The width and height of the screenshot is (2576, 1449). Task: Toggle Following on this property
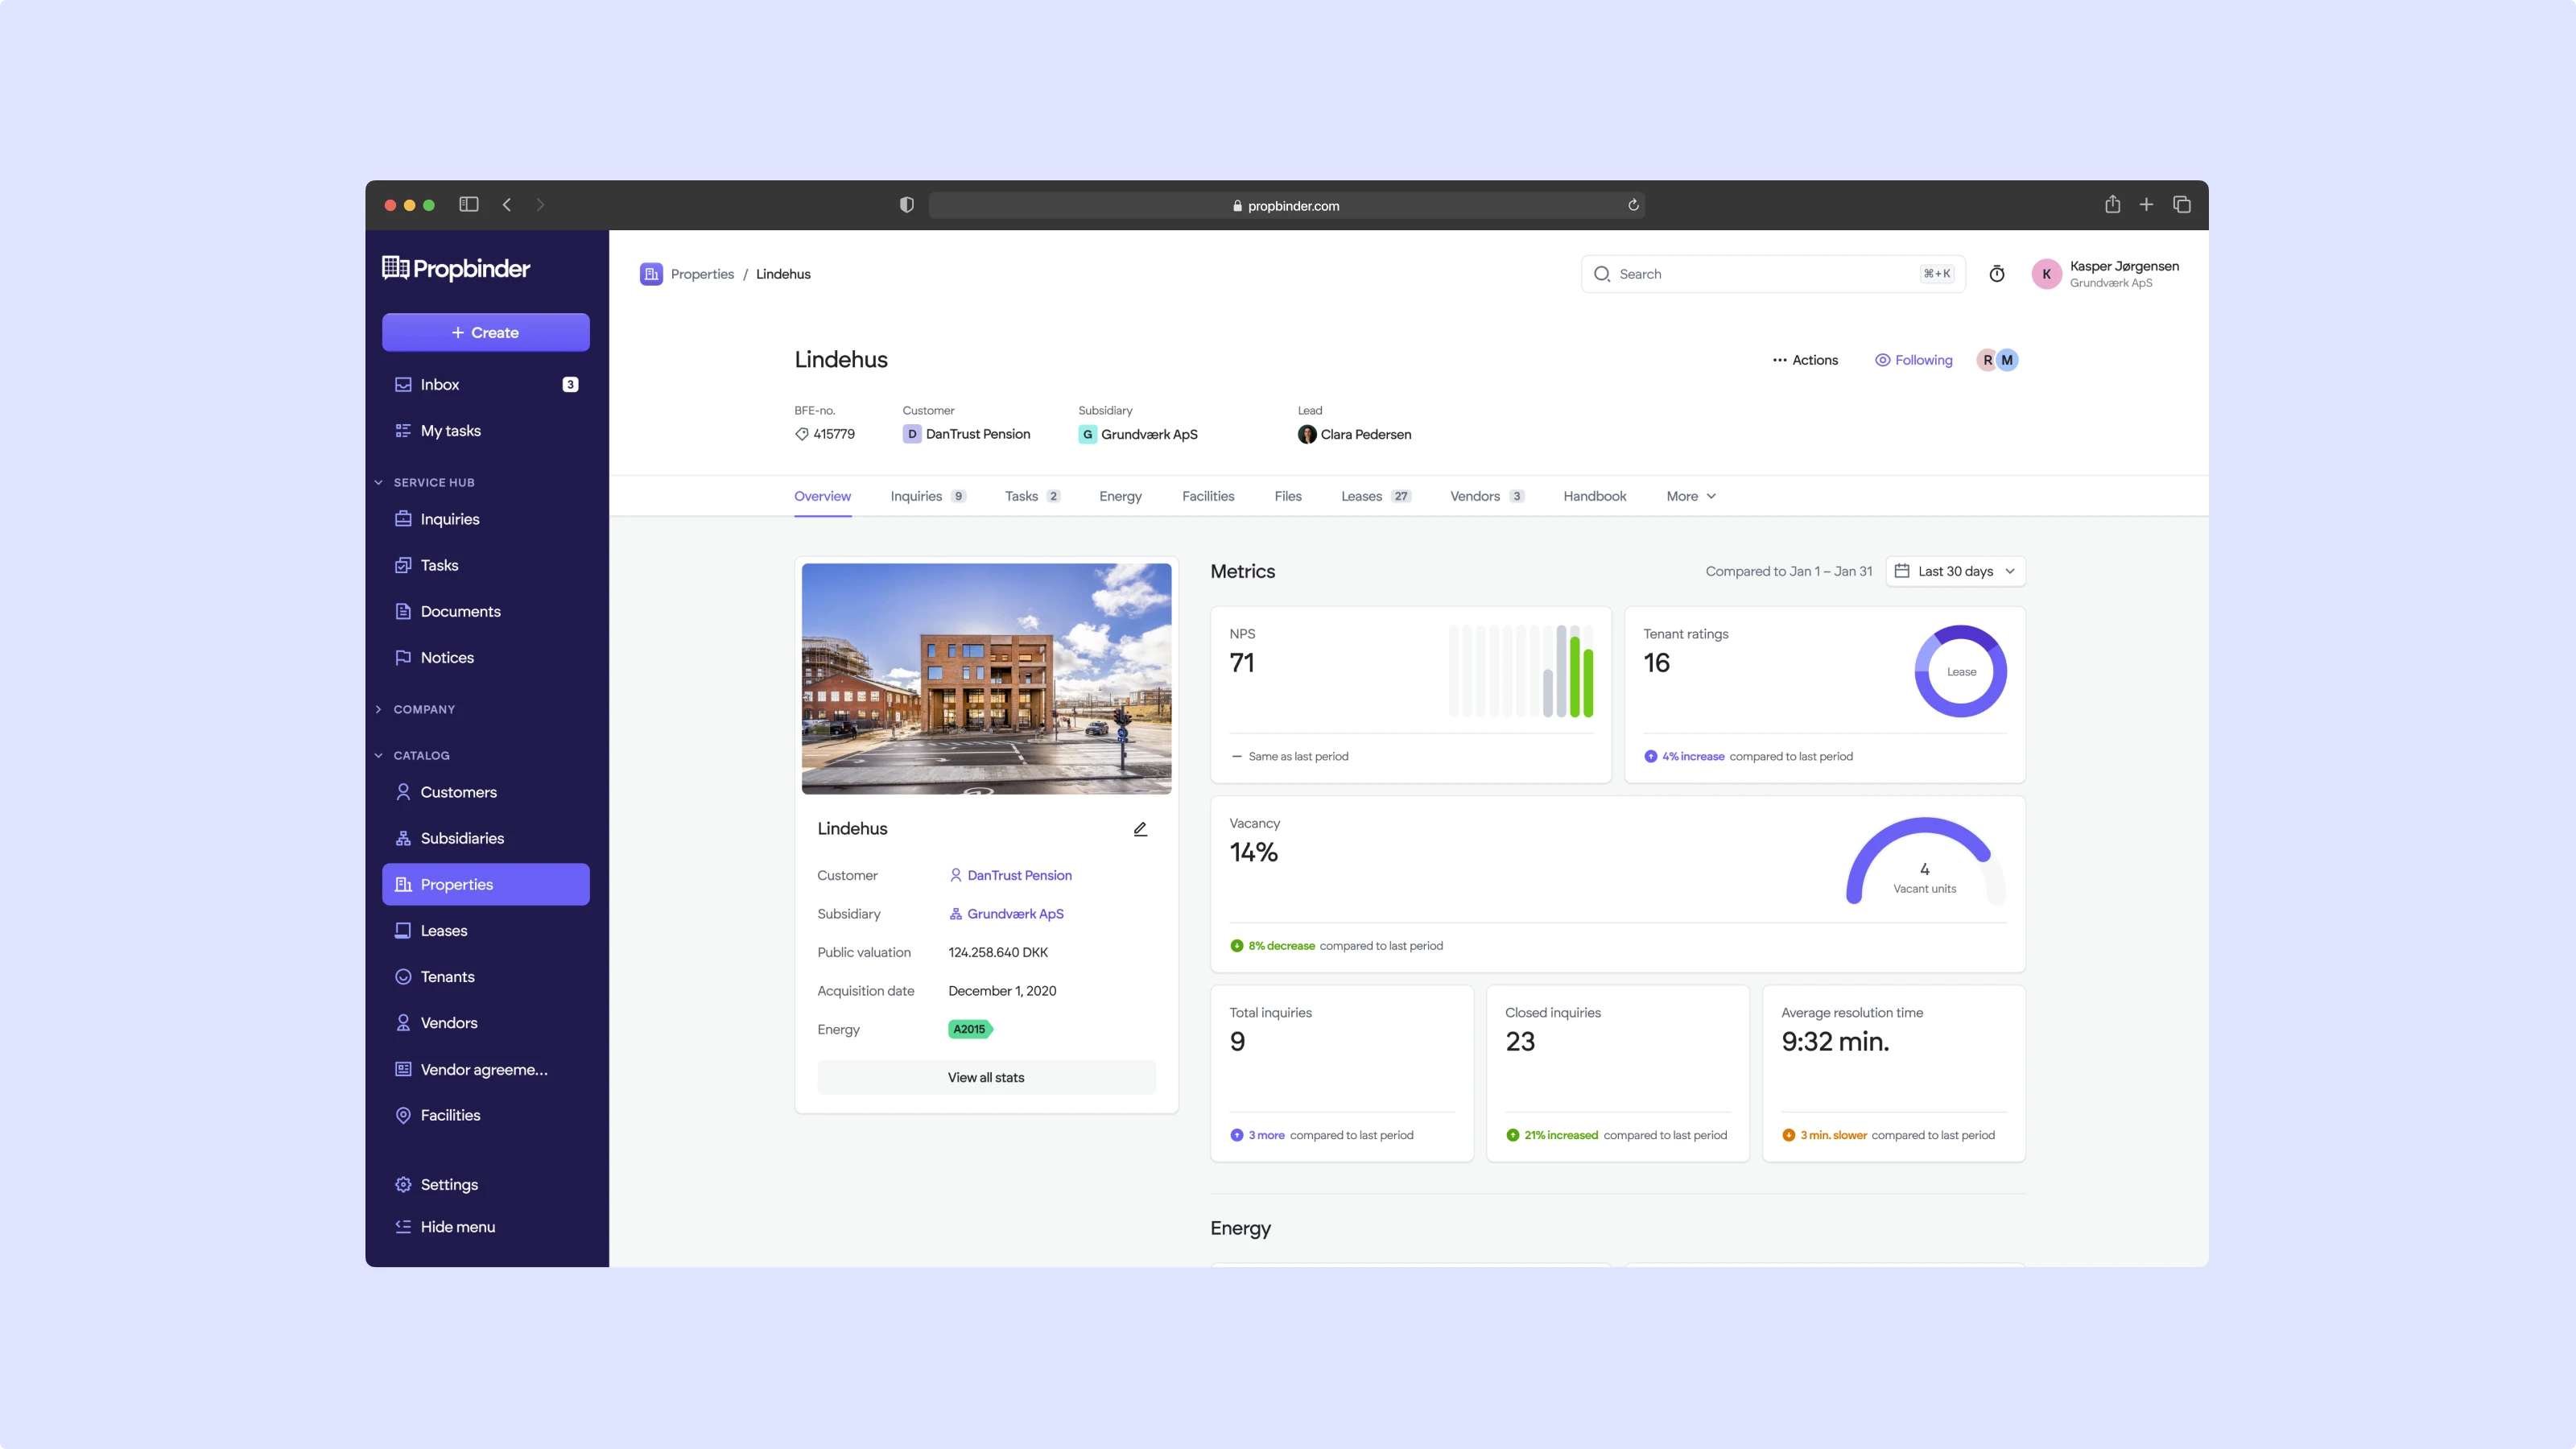(x=1913, y=360)
